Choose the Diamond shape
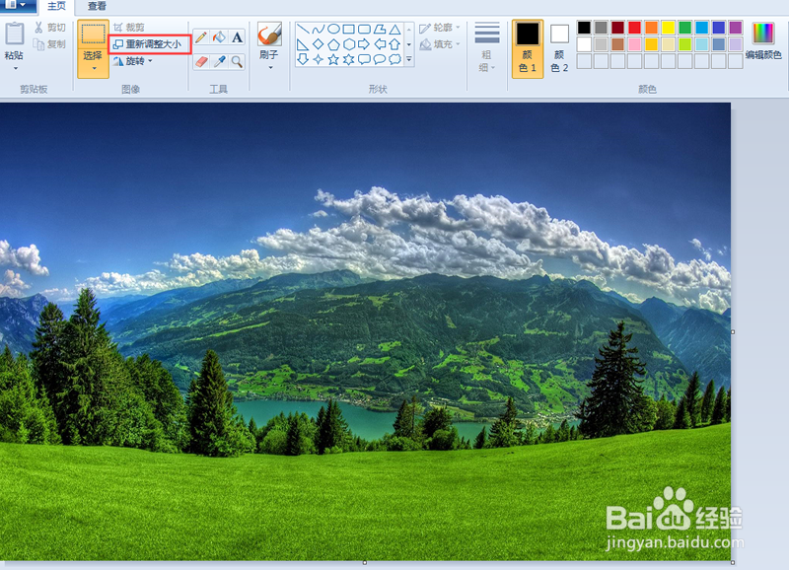This screenshot has height=570, width=789. (318, 44)
